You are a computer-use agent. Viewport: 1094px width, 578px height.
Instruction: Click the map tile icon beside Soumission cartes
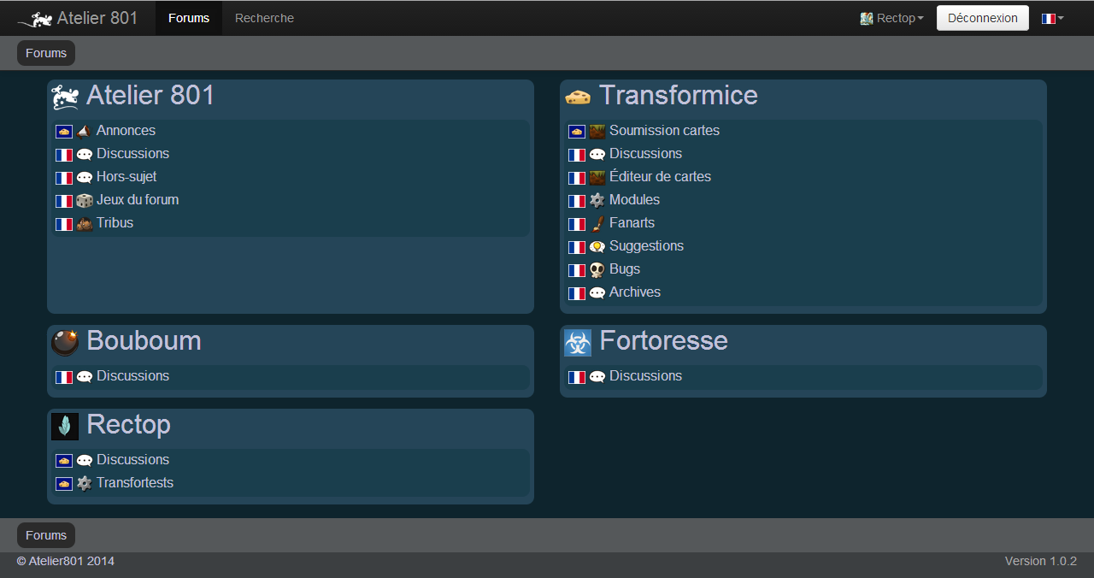(x=597, y=132)
